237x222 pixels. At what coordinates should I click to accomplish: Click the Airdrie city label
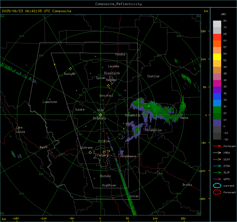104,141
